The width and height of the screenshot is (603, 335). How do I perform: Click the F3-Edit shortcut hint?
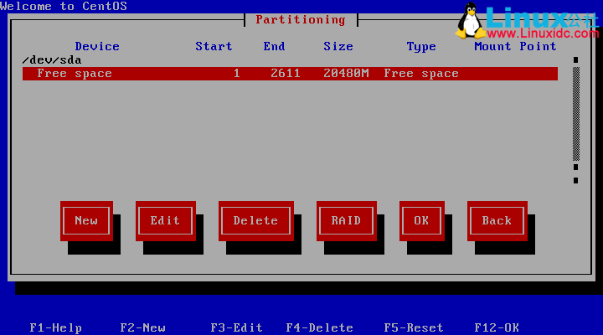236,327
